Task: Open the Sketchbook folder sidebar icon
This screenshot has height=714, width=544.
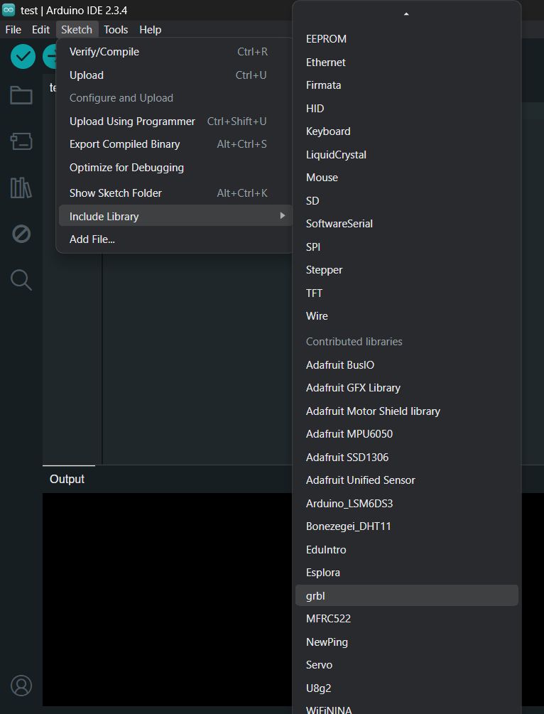Action: pos(21,95)
